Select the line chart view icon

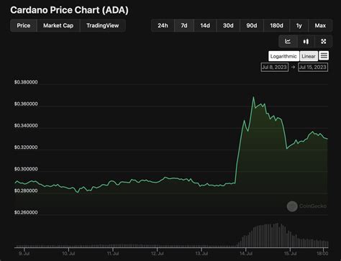(x=288, y=42)
